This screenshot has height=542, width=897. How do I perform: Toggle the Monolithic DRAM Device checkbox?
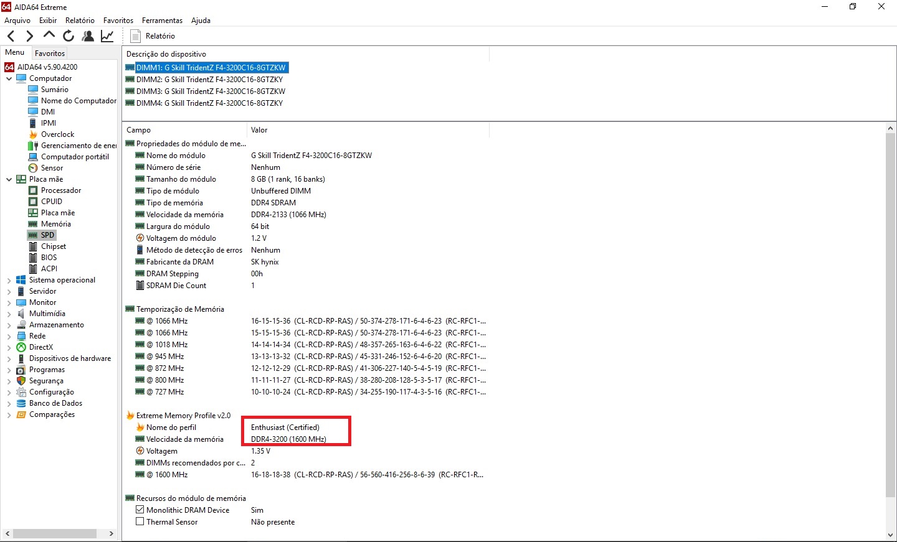(x=140, y=510)
